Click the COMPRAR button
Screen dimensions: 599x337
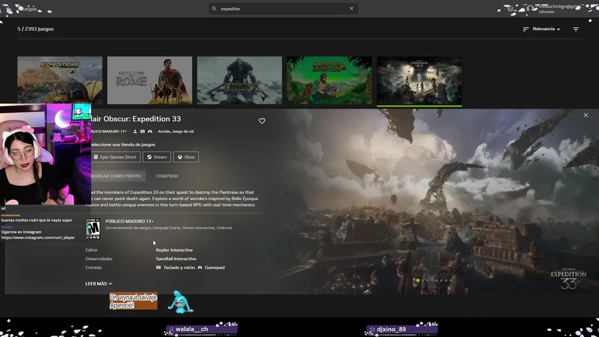[x=167, y=176]
